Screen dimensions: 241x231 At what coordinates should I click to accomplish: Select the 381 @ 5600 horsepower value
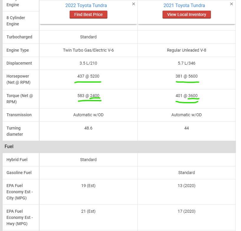pos(187,76)
